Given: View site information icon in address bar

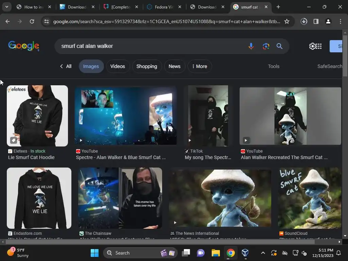Looking at the screenshot, I should [47, 21].
